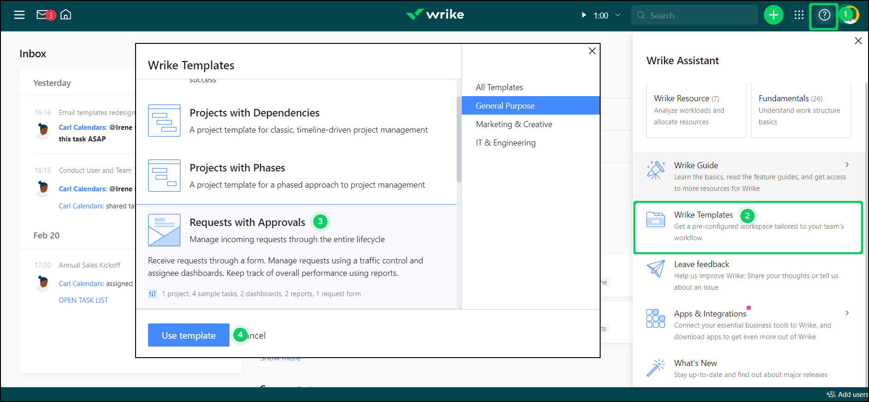The image size is (869, 402).
Task: Go to home via the house icon
Action: [66, 15]
